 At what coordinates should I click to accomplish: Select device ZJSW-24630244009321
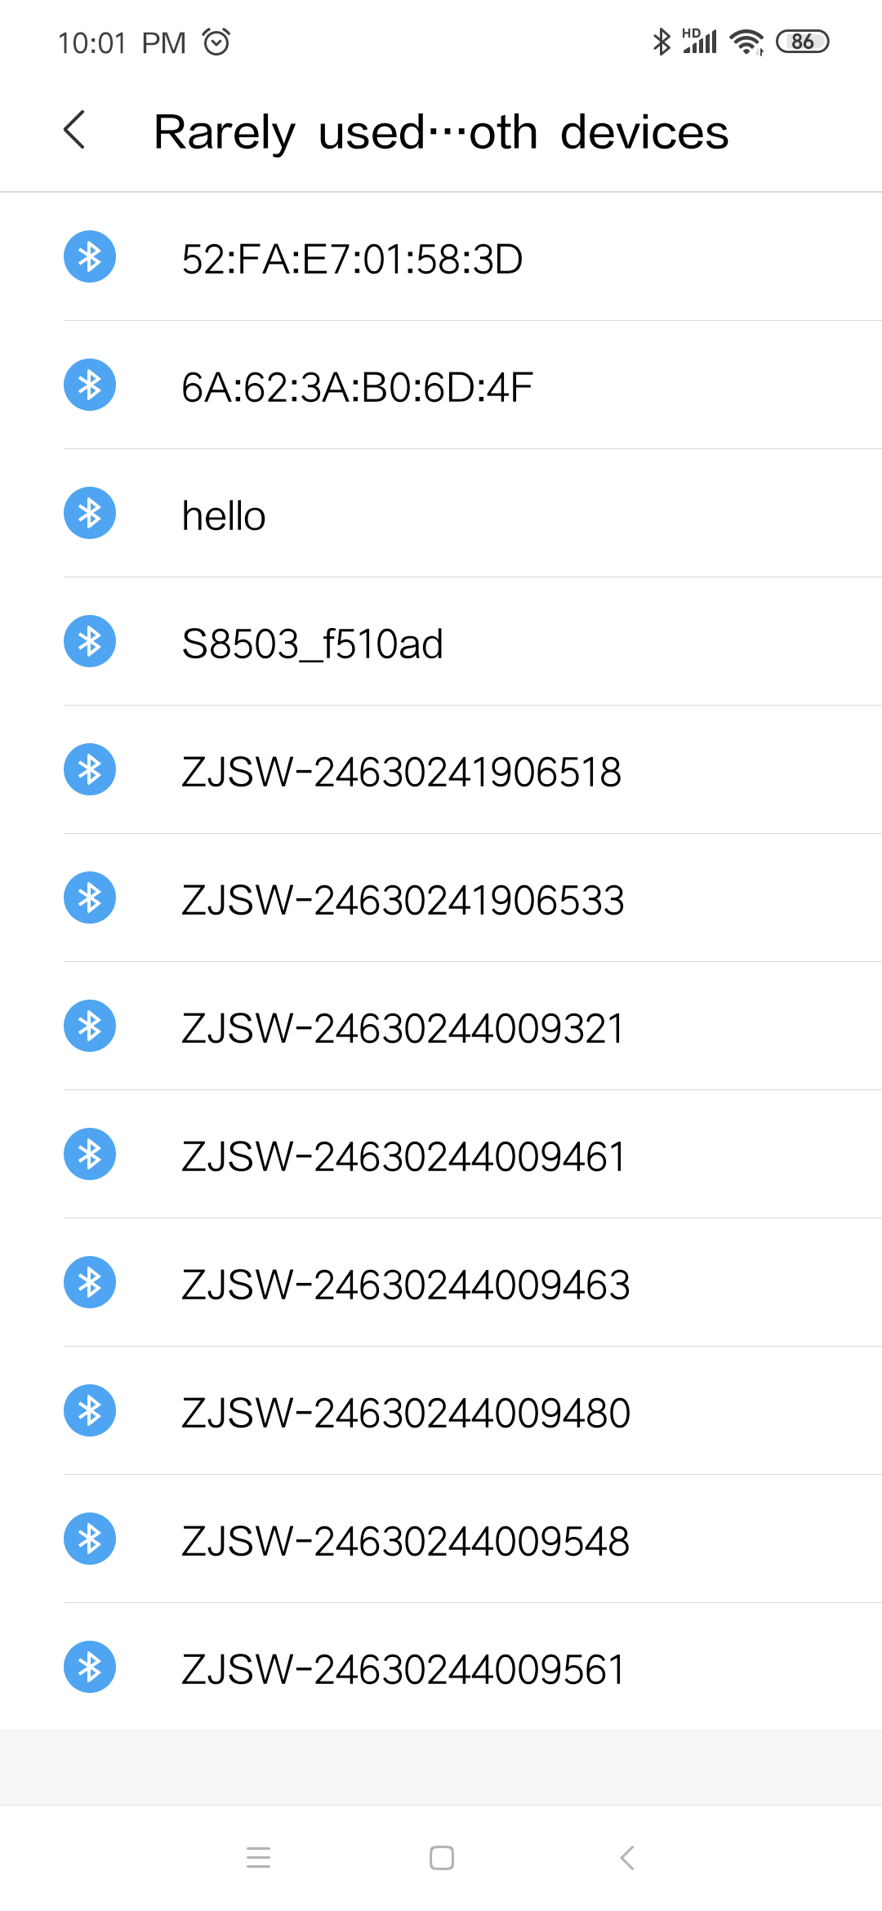tap(403, 1028)
